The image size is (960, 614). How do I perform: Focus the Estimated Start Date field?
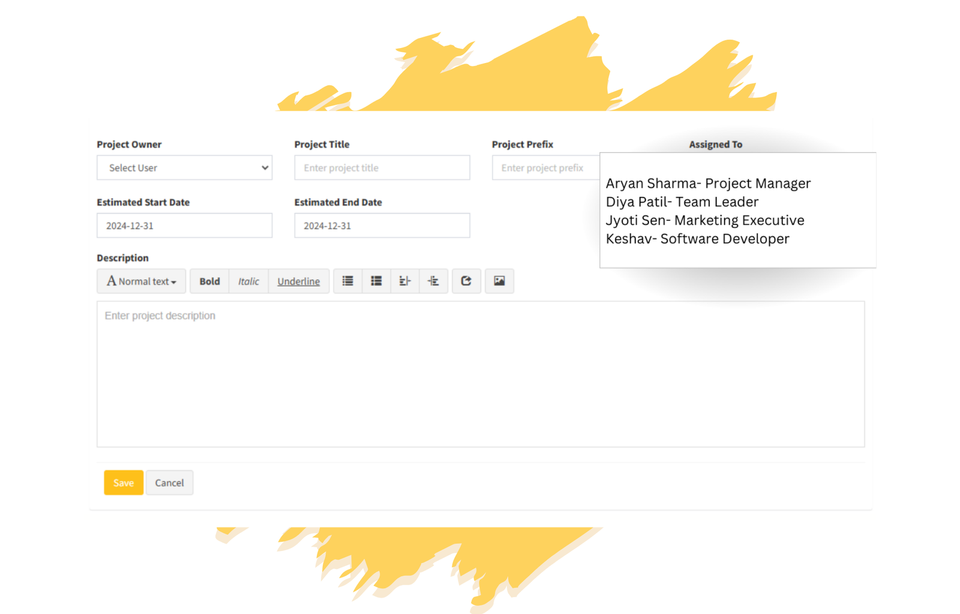(x=184, y=226)
